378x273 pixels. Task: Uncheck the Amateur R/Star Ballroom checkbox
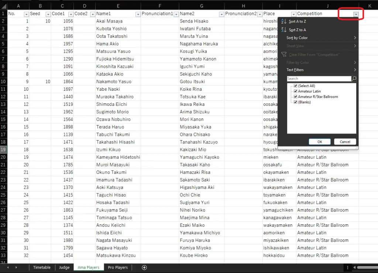pyautogui.click(x=295, y=97)
